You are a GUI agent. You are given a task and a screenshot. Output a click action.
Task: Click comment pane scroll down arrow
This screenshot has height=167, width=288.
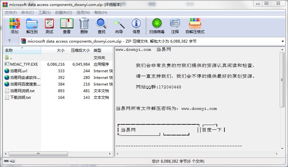[282, 149]
